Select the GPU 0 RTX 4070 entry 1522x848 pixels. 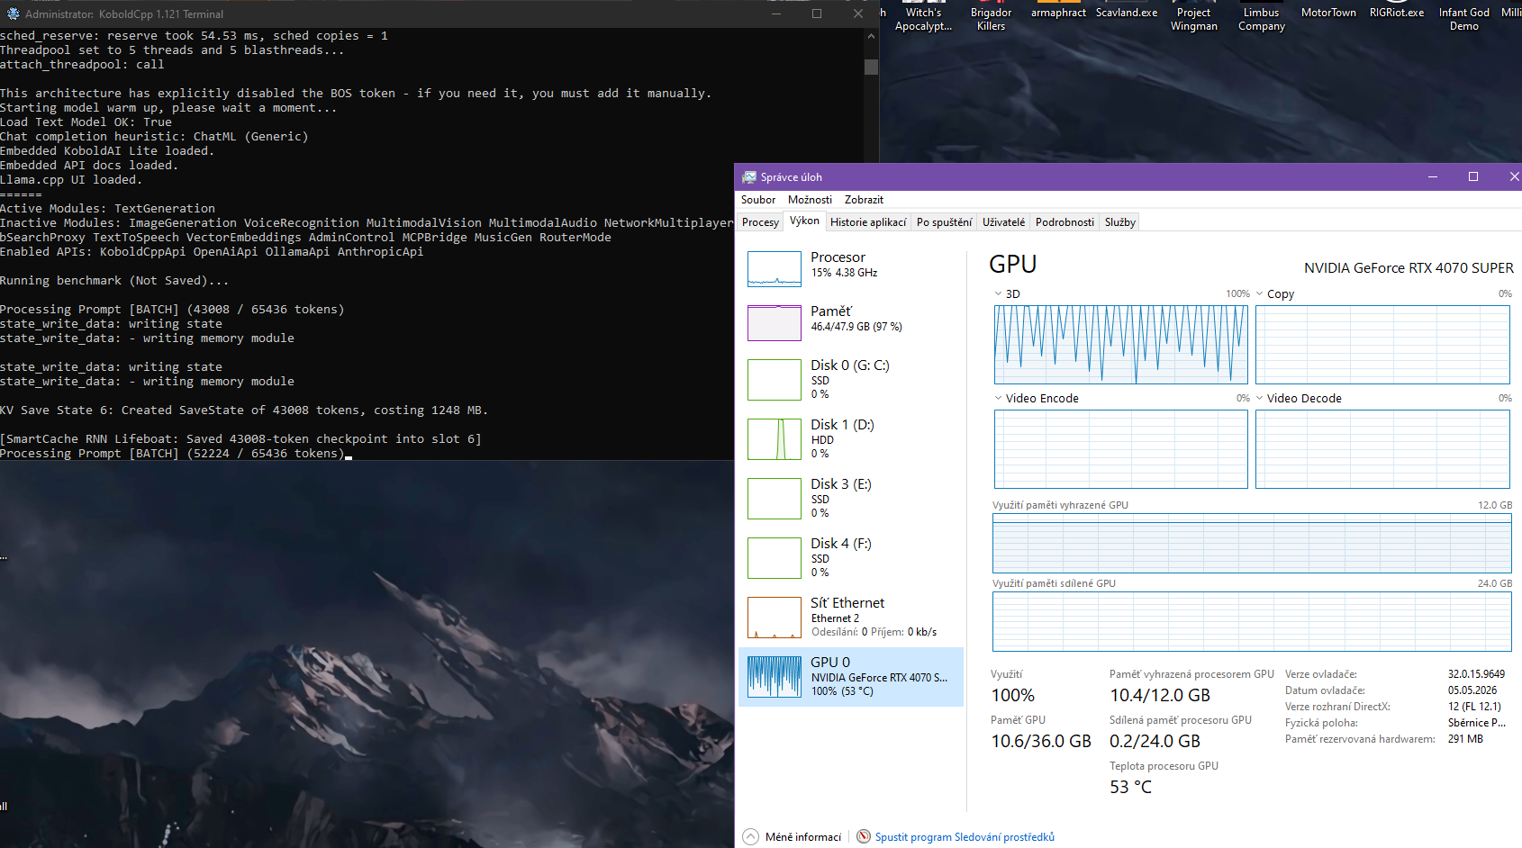[850, 677]
